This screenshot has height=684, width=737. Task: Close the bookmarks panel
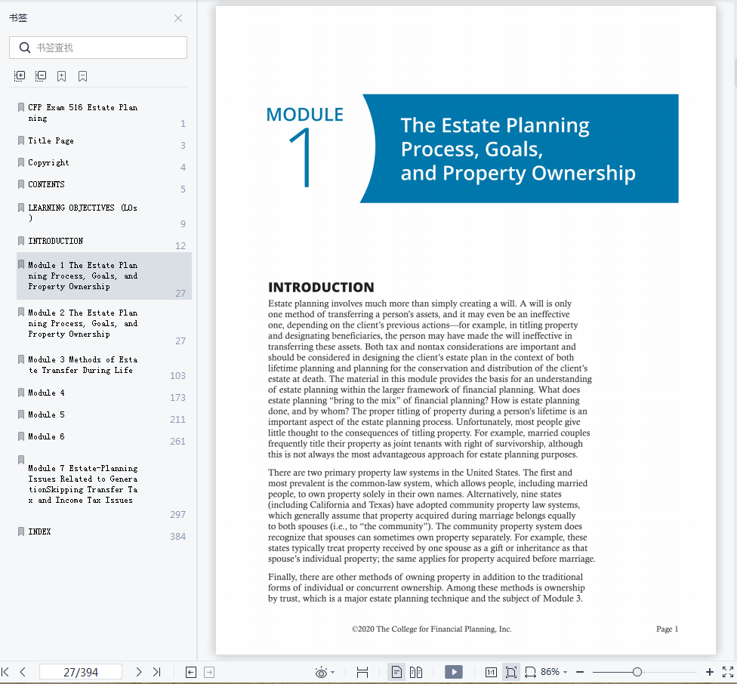point(178,18)
